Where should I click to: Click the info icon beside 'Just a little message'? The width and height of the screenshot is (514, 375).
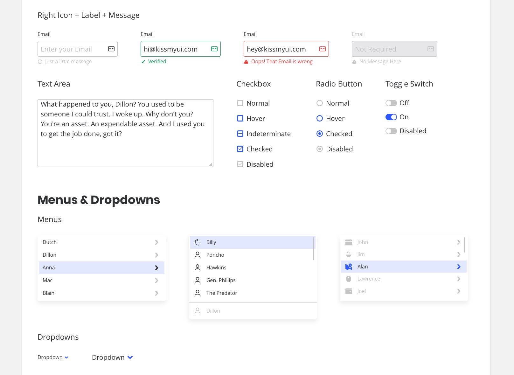[x=40, y=62]
